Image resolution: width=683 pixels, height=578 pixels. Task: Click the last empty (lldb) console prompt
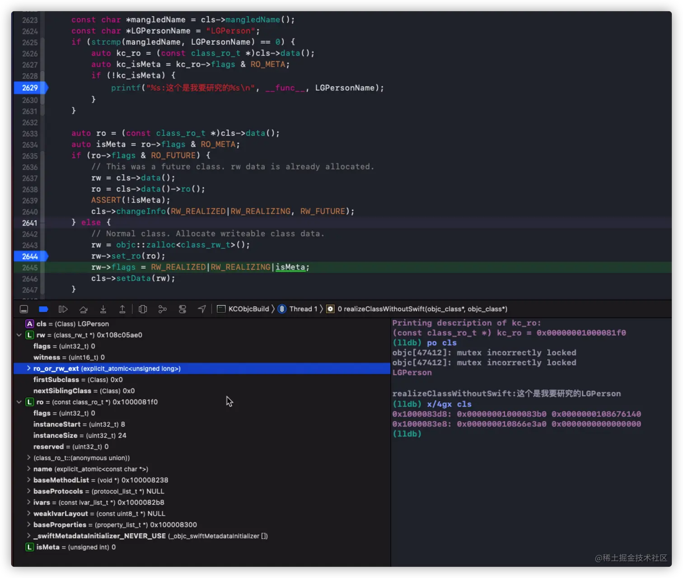407,434
